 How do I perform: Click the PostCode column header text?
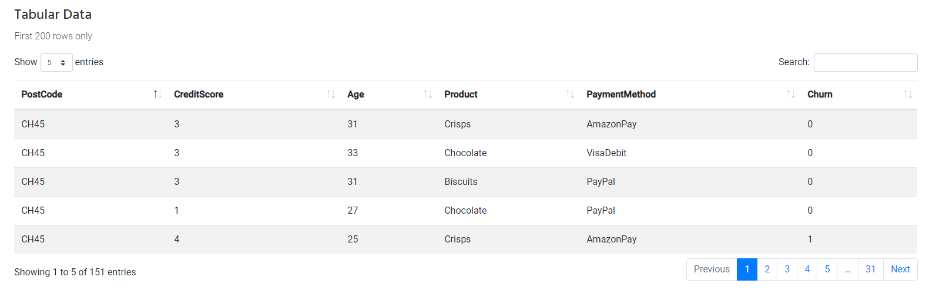pos(42,95)
